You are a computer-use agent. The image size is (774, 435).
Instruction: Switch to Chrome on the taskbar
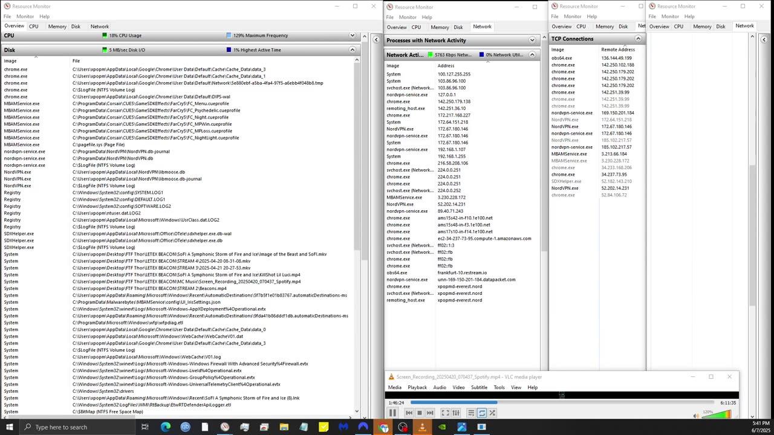(383, 427)
